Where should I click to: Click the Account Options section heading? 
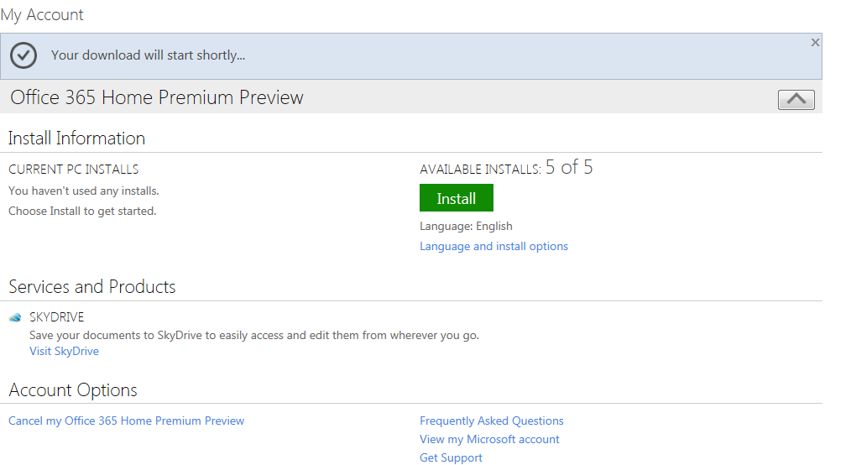click(72, 390)
